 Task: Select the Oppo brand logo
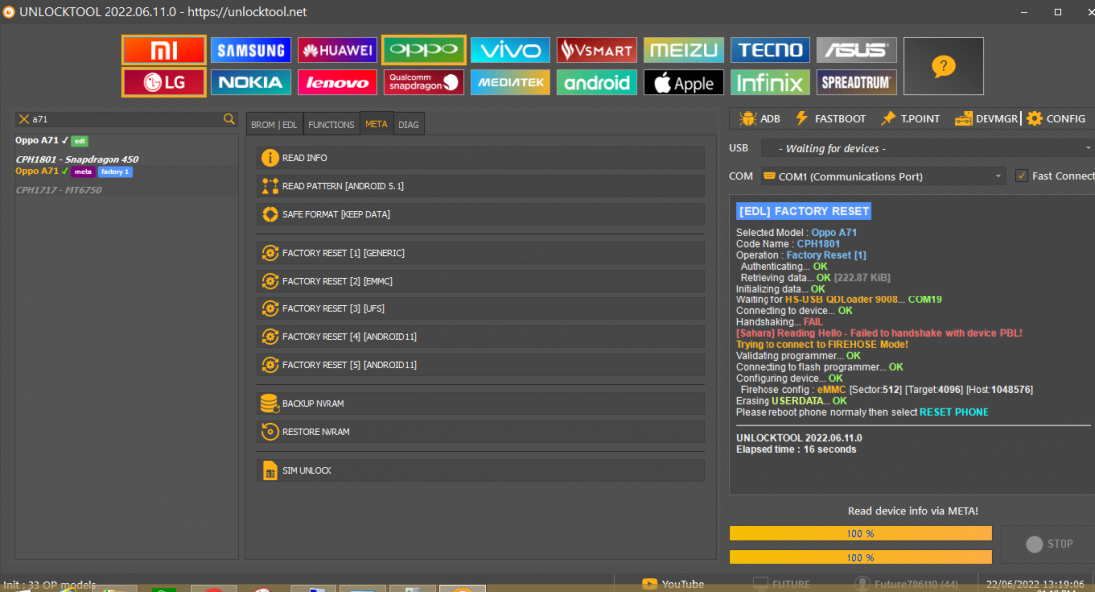point(424,50)
